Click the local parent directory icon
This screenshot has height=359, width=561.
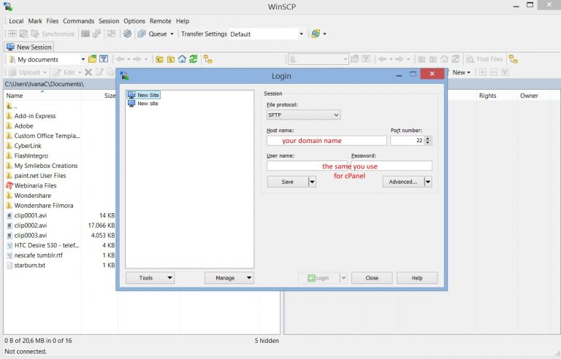159,59
